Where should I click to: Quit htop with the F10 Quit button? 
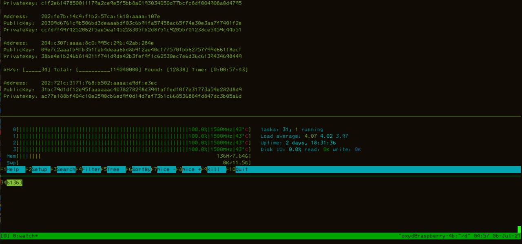click(237, 169)
